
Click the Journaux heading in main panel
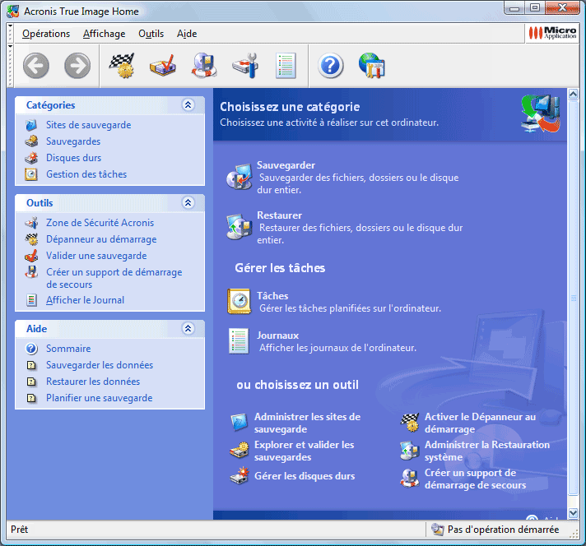point(277,335)
